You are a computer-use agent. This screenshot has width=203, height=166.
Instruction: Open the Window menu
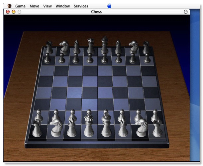(x=63, y=6)
